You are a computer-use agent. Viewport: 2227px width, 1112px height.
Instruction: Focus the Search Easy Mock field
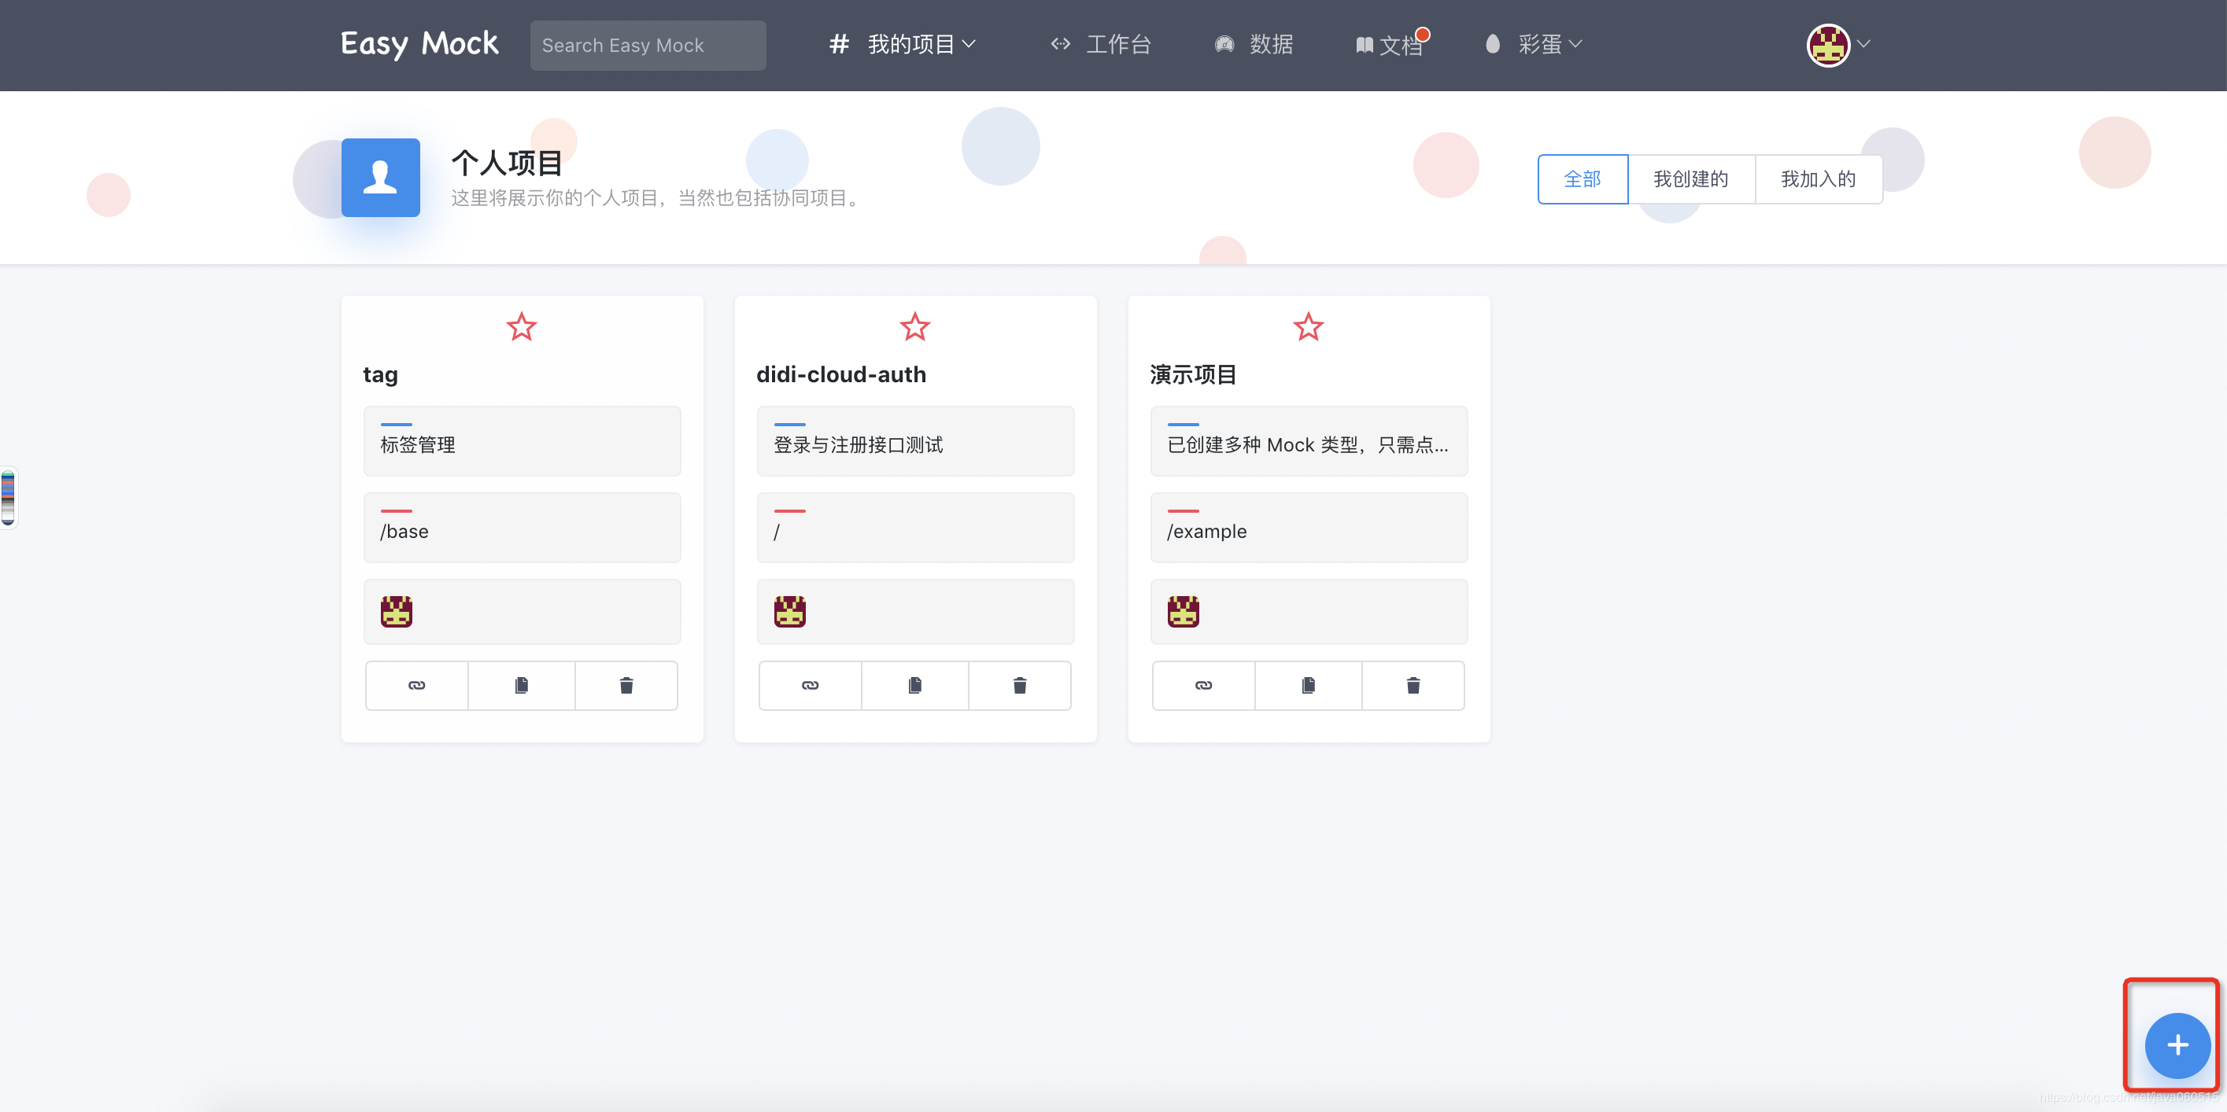pos(648,45)
